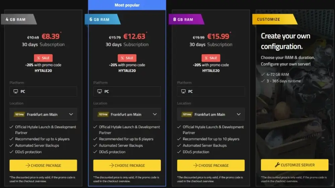
Task: Open location dropdown chevron in 6 GB plan
Action: coord(155,114)
